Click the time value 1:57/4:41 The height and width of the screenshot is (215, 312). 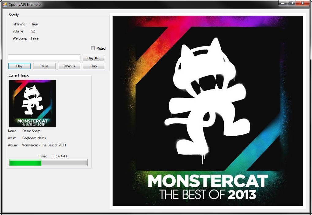click(x=60, y=156)
